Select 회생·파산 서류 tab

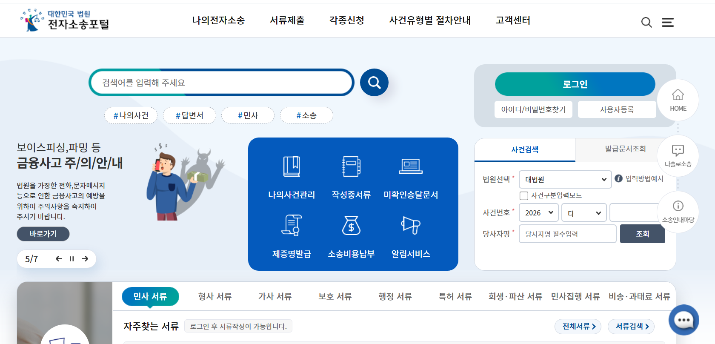point(515,296)
